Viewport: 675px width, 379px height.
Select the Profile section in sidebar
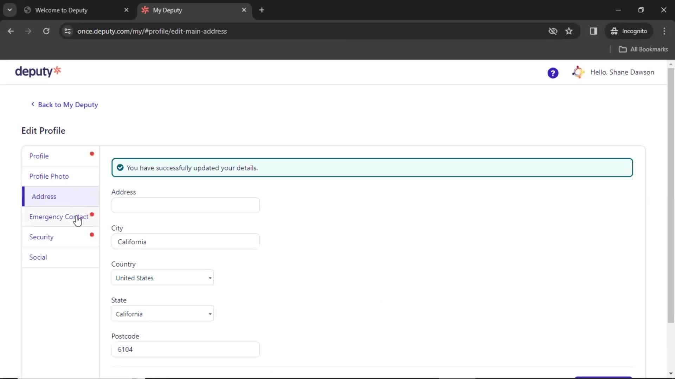click(x=39, y=155)
